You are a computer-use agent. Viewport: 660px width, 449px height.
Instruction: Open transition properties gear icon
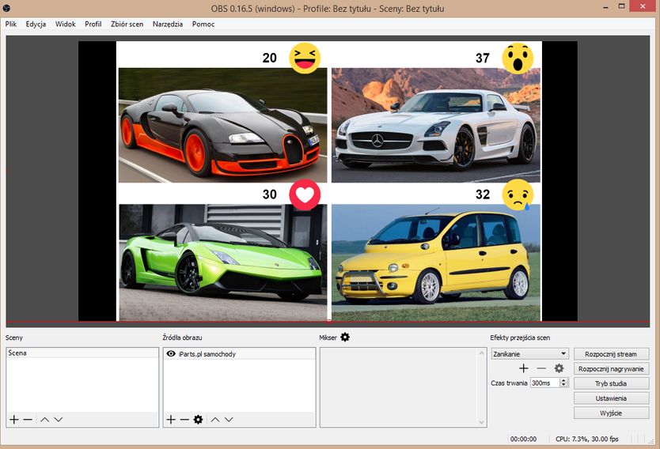[559, 368]
